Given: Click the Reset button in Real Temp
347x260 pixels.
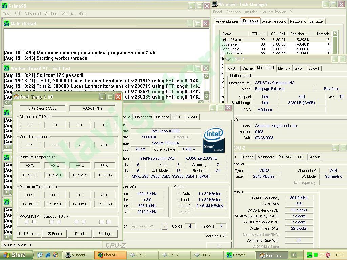Looking at the screenshot, I should coord(80,234).
